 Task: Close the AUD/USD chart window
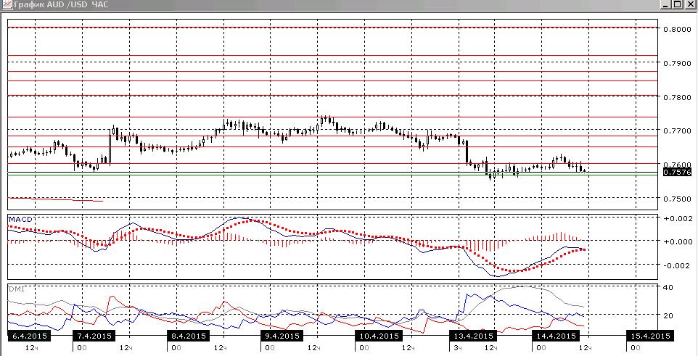point(689,5)
